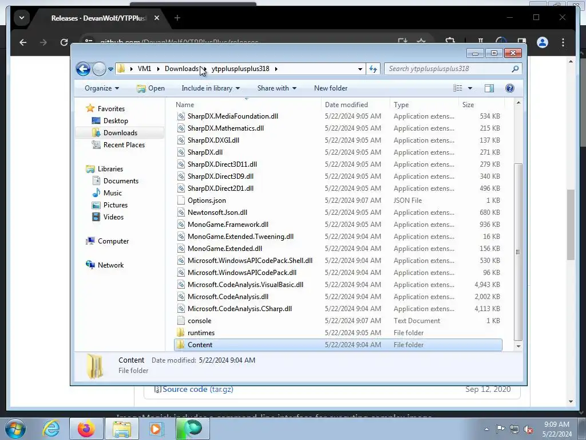Open the Include in library menu
586x440 pixels.
pyautogui.click(x=211, y=88)
